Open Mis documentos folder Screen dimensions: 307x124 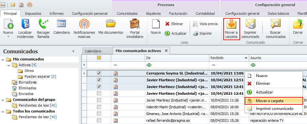tap(111, 27)
